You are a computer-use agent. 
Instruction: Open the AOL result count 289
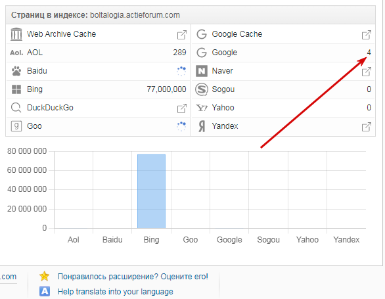coord(179,53)
